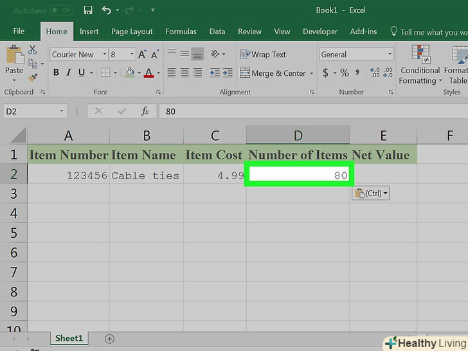Click the Cut scissors icon
The width and height of the screenshot is (468, 351).
[x=33, y=50]
